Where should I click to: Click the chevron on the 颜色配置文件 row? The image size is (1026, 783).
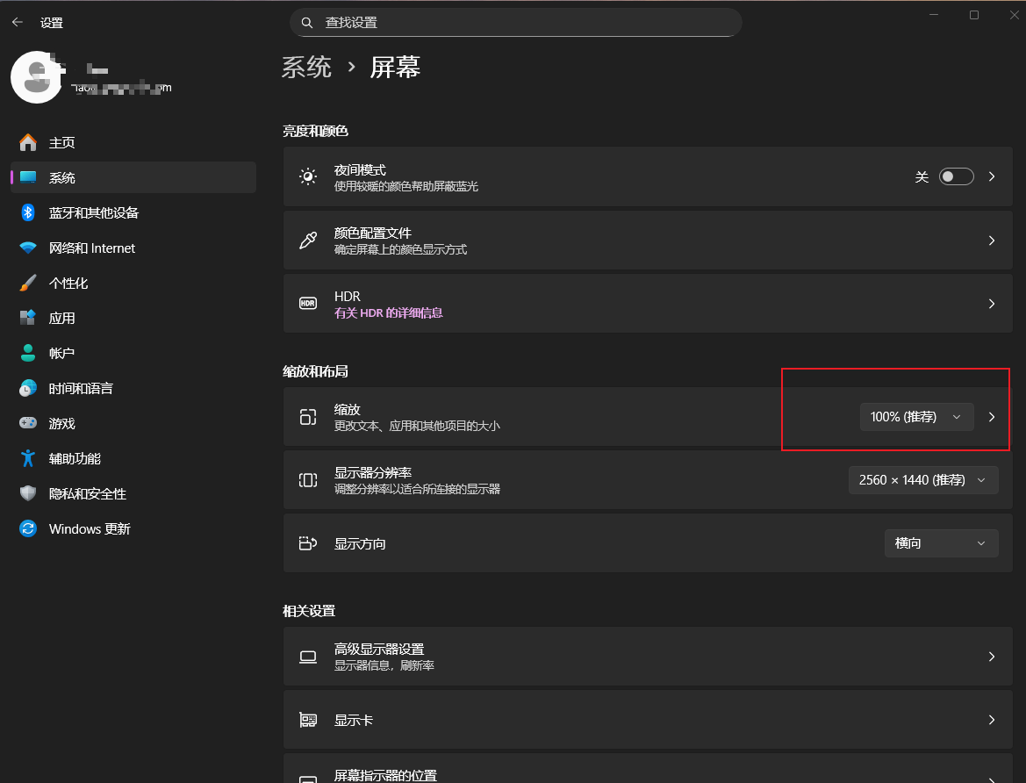tap(992, 241)
